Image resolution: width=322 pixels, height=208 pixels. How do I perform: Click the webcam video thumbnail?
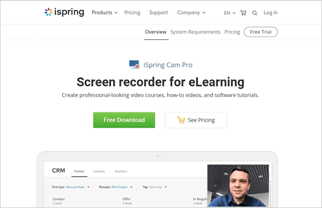(238, 185)
